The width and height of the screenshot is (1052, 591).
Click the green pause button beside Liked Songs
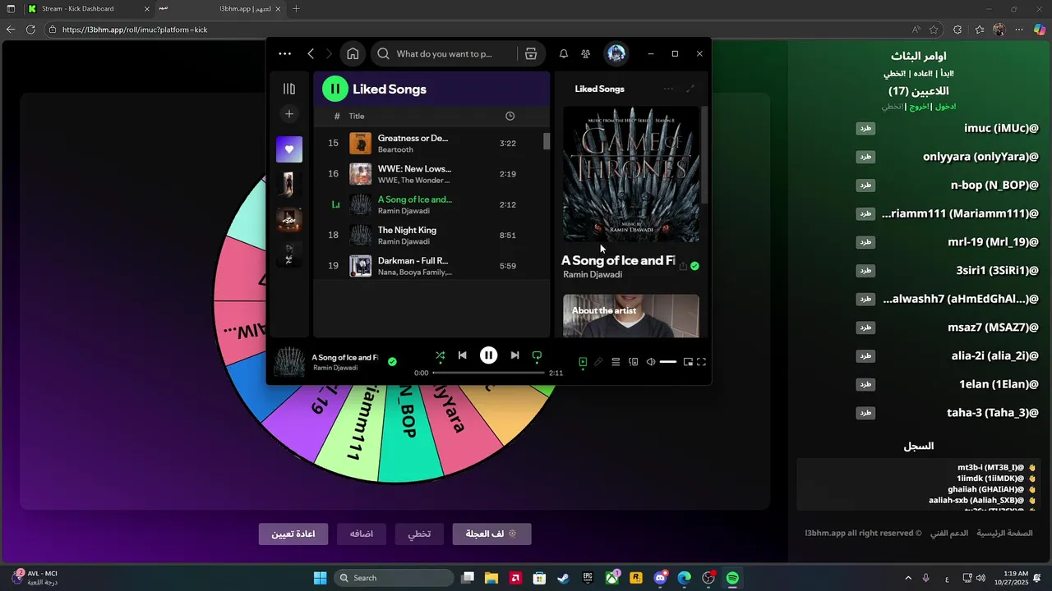point(335,89)
